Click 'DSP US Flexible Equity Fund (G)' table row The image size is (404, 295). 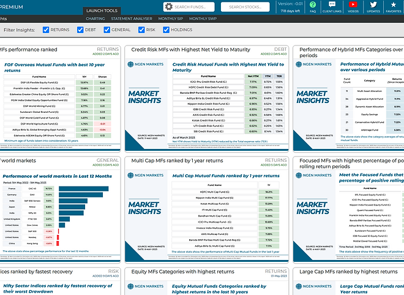(x=57, y=83)
